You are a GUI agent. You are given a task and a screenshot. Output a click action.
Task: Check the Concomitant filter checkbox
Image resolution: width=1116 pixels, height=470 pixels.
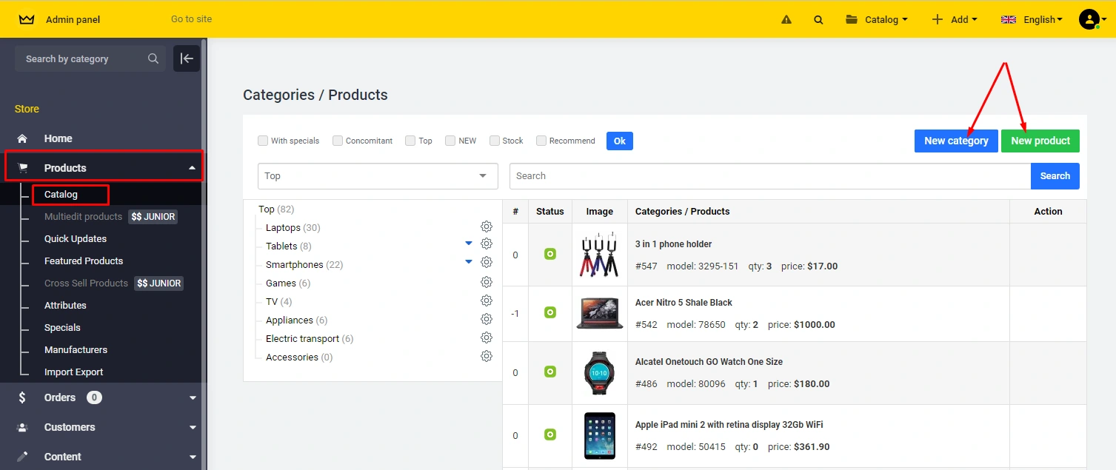pyautogui.click(x=338, y=141)
